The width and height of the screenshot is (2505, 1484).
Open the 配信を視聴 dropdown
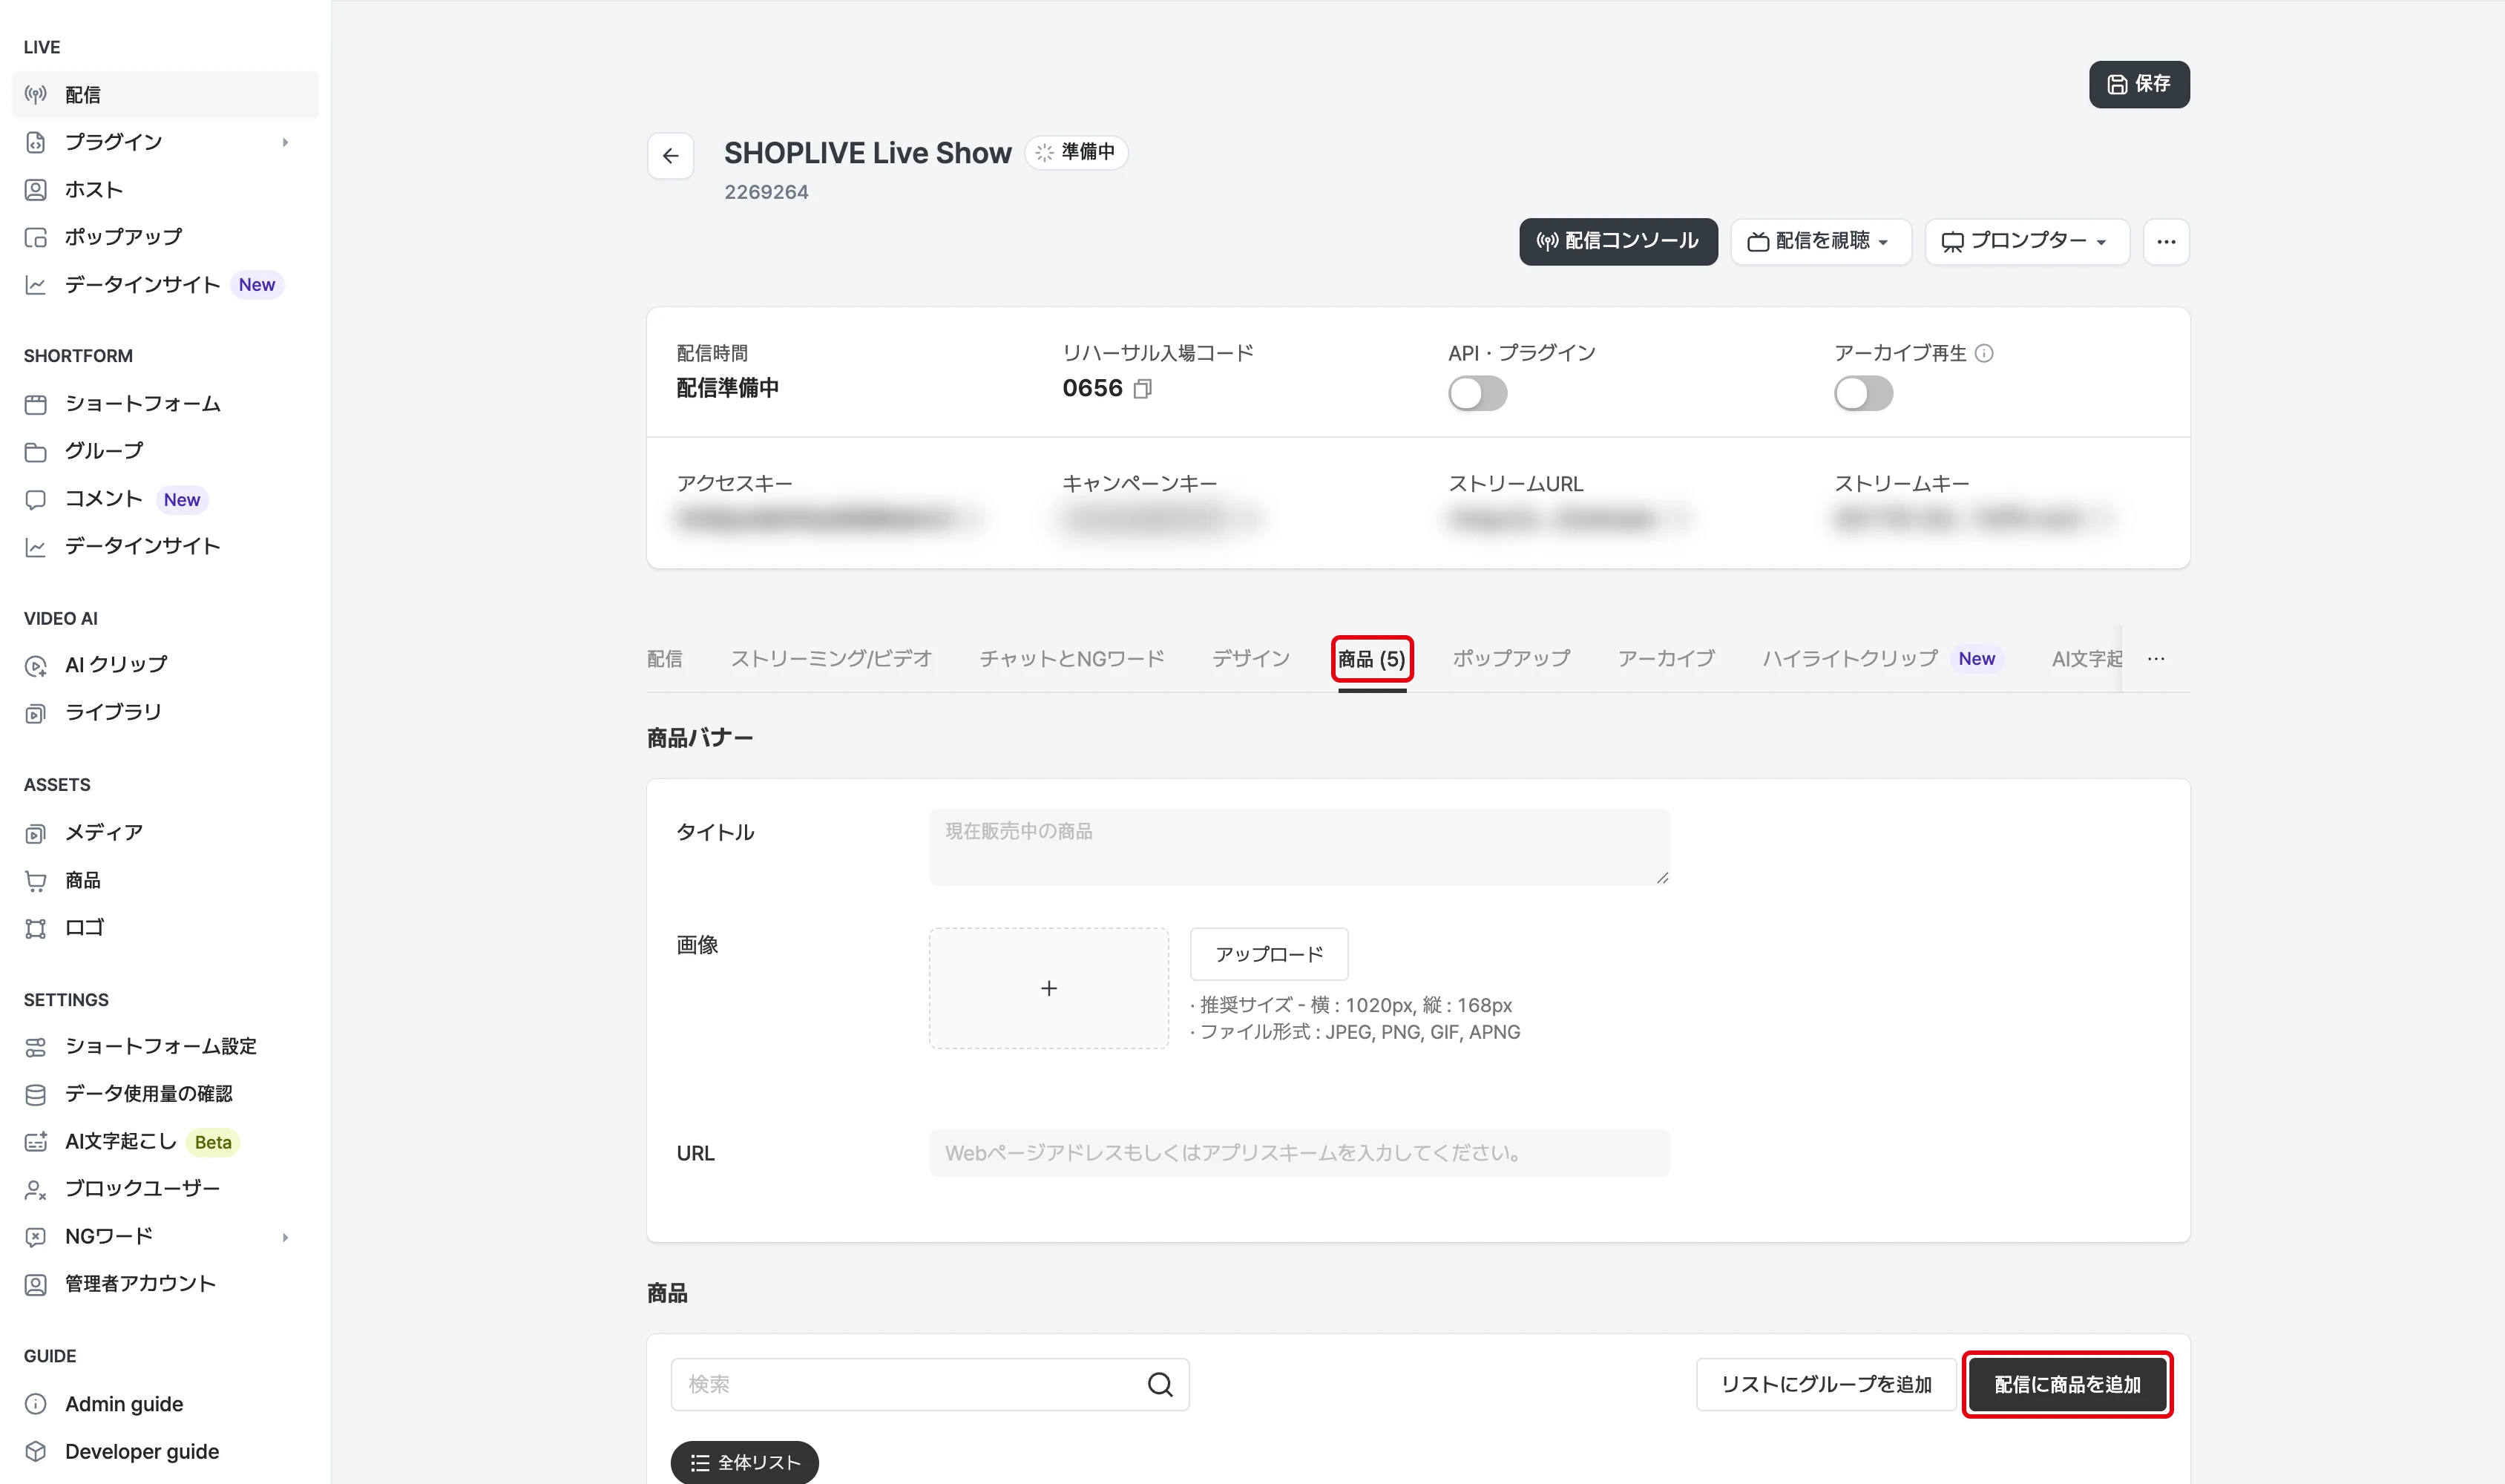(1820, 242)
